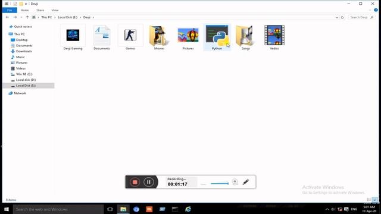The height and width of the screenshot is (214, 381).
Task: Open the File menu tab
Action: 10,10
